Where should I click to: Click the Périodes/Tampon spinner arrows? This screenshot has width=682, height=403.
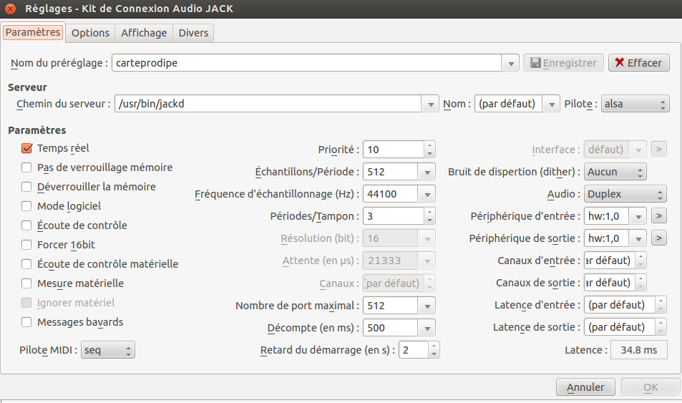tap(429, 216)
